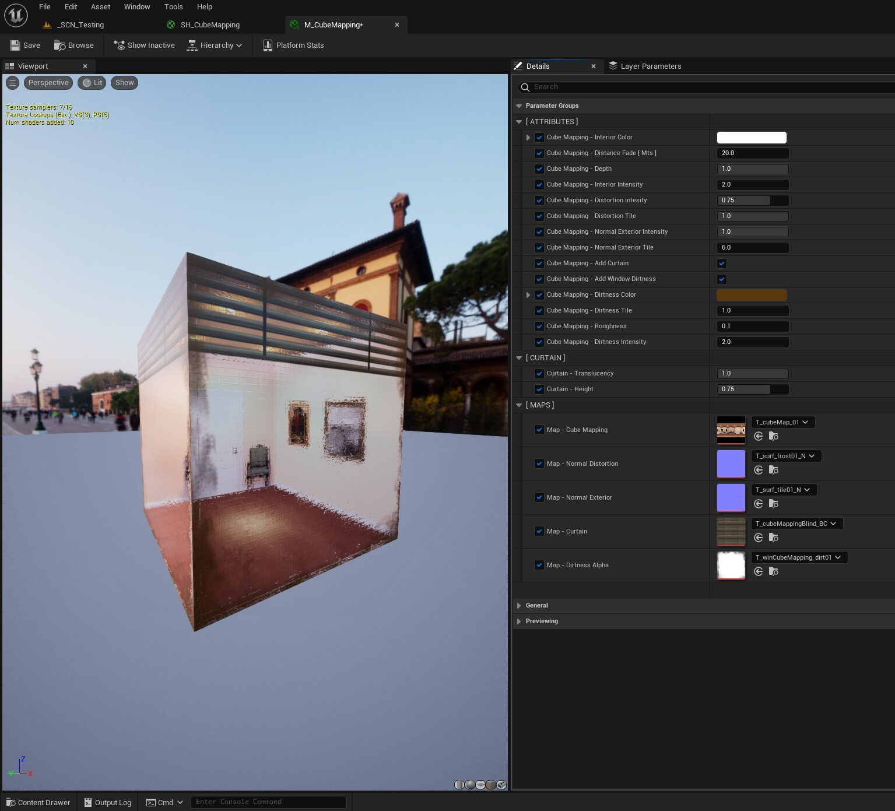The image size is (895, 811).
Task: Choose the plane preview shape
Action: click(x=480, y=785)
